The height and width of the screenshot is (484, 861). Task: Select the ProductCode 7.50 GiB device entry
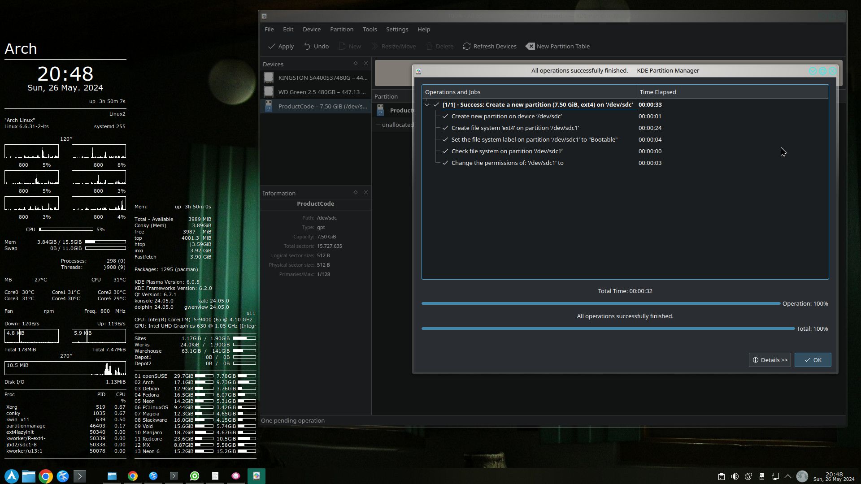tap(316, 106)
